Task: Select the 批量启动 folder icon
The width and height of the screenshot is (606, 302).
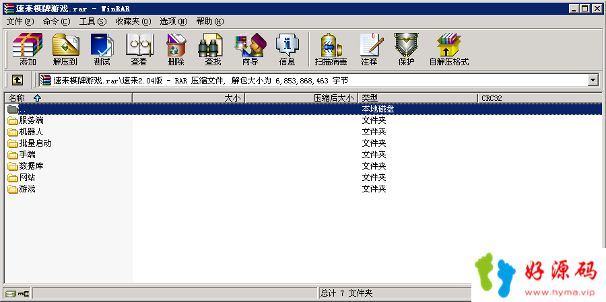Action: (x=13, y=143)
